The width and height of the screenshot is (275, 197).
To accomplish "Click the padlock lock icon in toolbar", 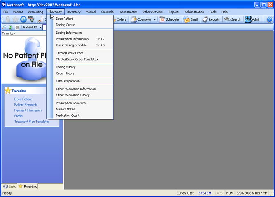I will tap(7, 19).
